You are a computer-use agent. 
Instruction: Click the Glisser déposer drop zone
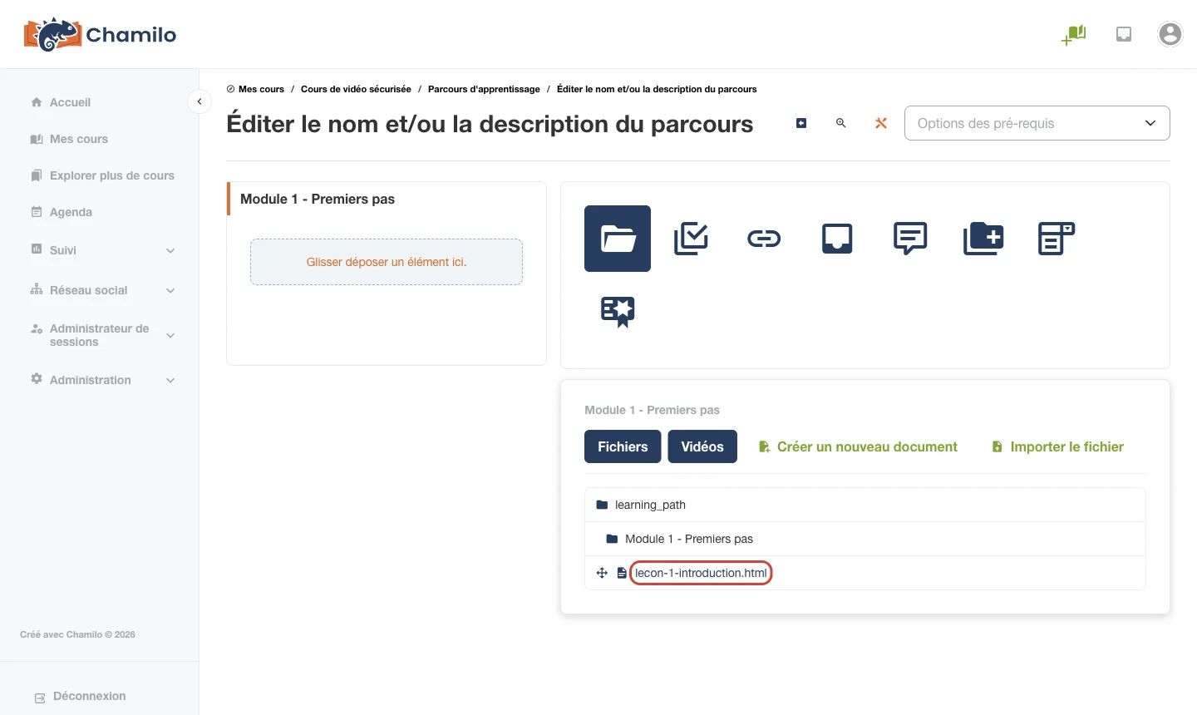387,262
